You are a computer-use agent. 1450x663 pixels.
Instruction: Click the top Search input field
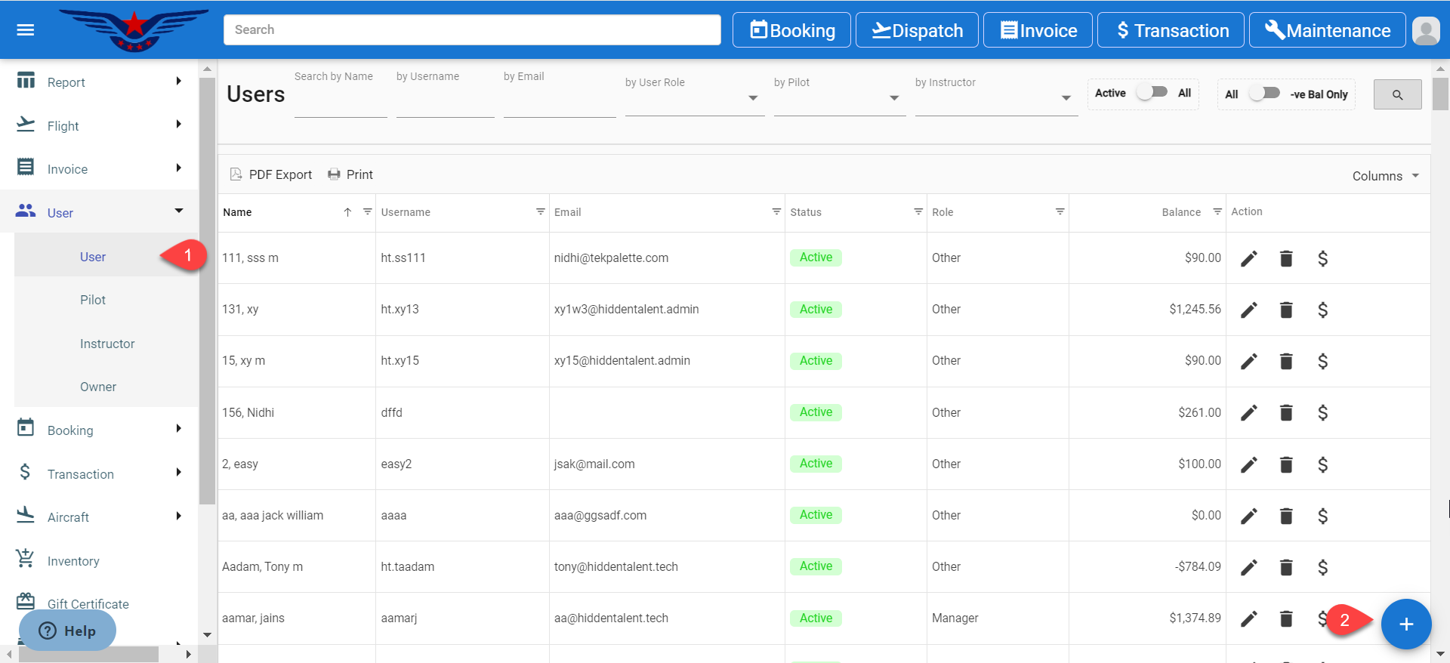click(472, 30)
